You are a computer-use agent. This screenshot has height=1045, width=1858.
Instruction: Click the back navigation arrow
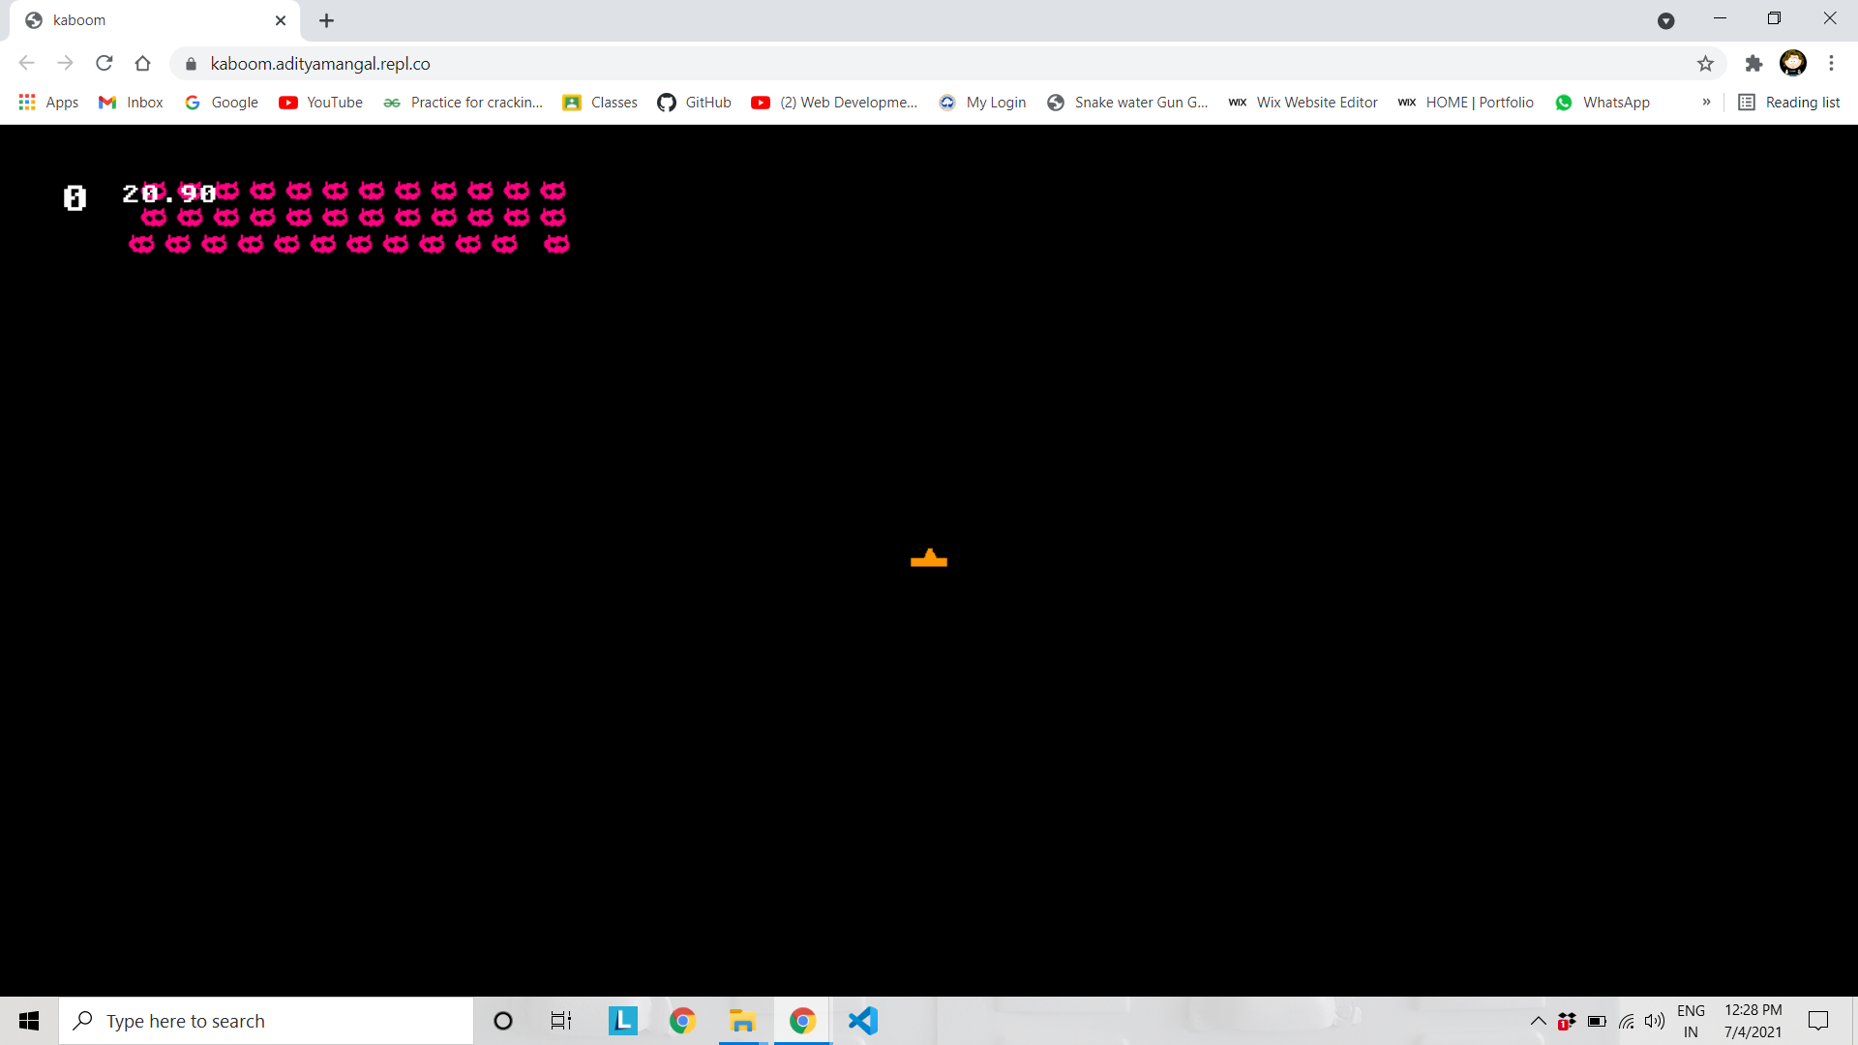[x=26, y=63]
